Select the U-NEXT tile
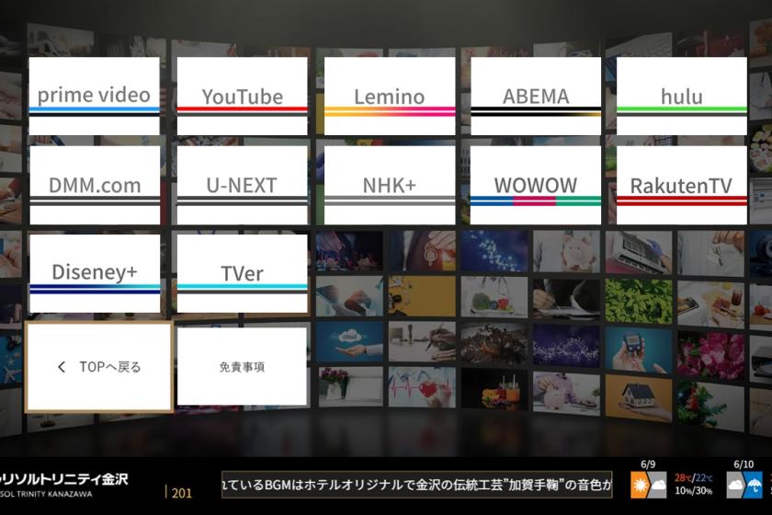Screen dimensions: 772x515 243,185
